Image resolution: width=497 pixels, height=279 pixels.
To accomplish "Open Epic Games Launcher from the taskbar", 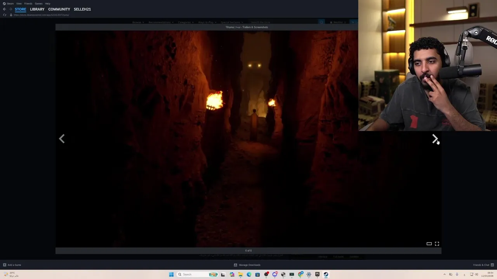I will (317, 274).
